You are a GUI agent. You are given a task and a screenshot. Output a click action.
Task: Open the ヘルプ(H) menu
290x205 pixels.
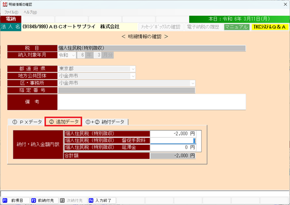30,12
